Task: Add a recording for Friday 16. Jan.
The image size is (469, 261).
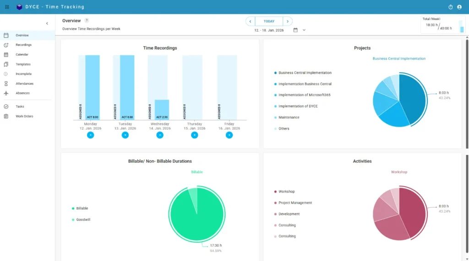Action: [x=229, y=135]
